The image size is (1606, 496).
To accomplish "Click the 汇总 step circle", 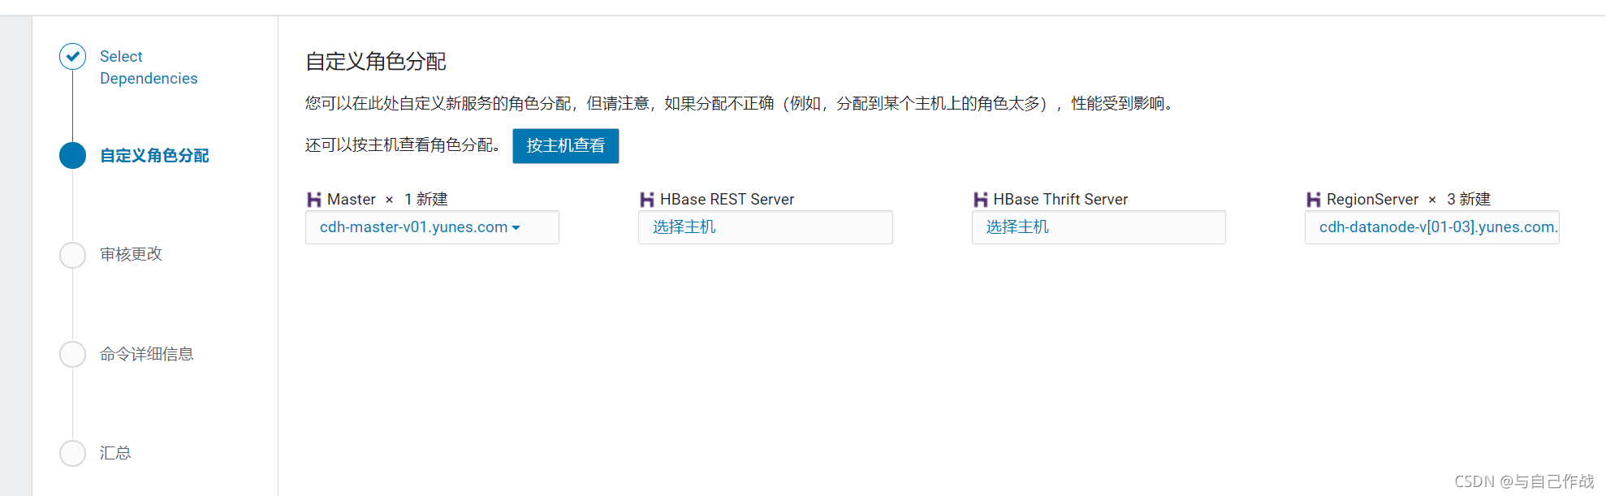I will click(73, 453).
